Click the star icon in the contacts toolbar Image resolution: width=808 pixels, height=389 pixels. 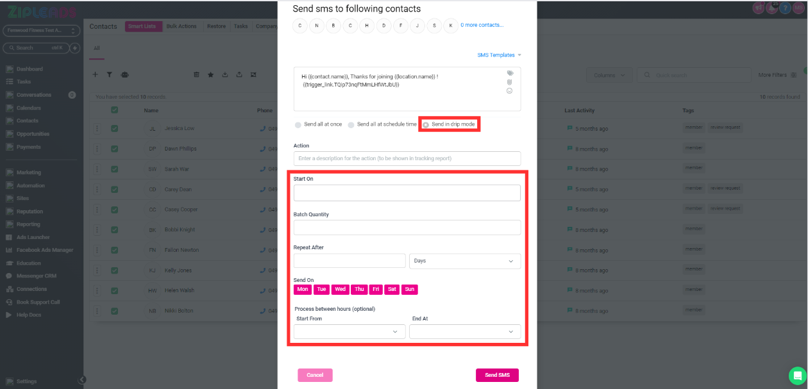pyautogui.click(x=210, y=75)
